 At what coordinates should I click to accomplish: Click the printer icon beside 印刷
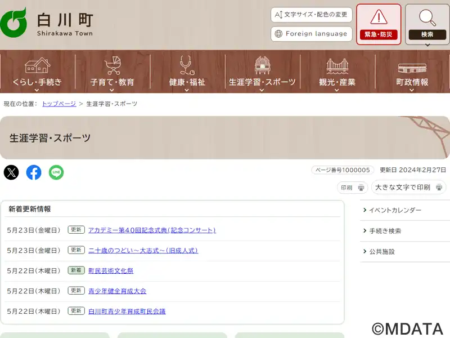tap(361, 188)
